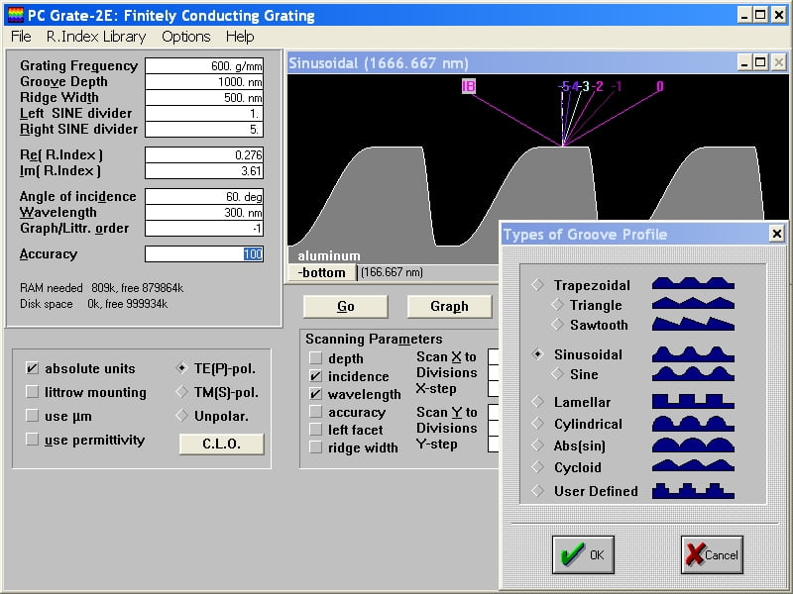Viewport: 793px width, 594px height.
Task: Click the Angle of incidence field
Action: [204, 196]
